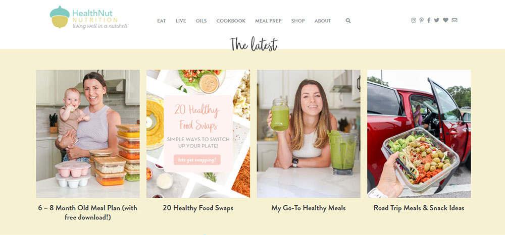Open the email envelope icon
The image size is (505, 235).
click(x=454, y=20)
